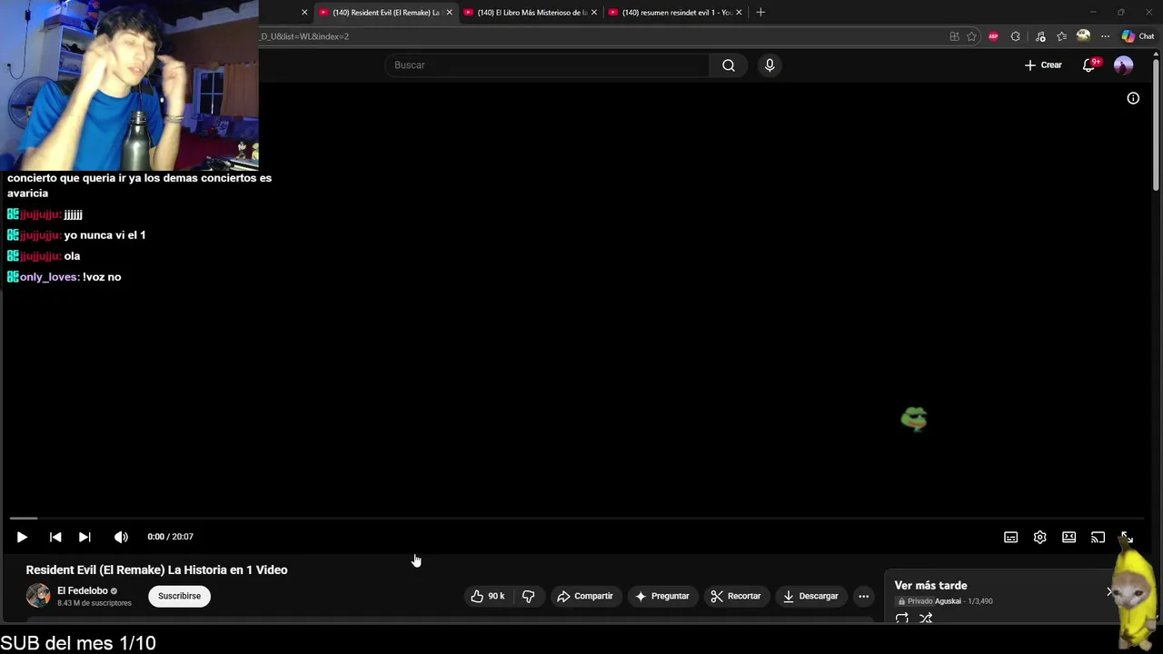Click the Compartir share button

click(x=585, y=596)
